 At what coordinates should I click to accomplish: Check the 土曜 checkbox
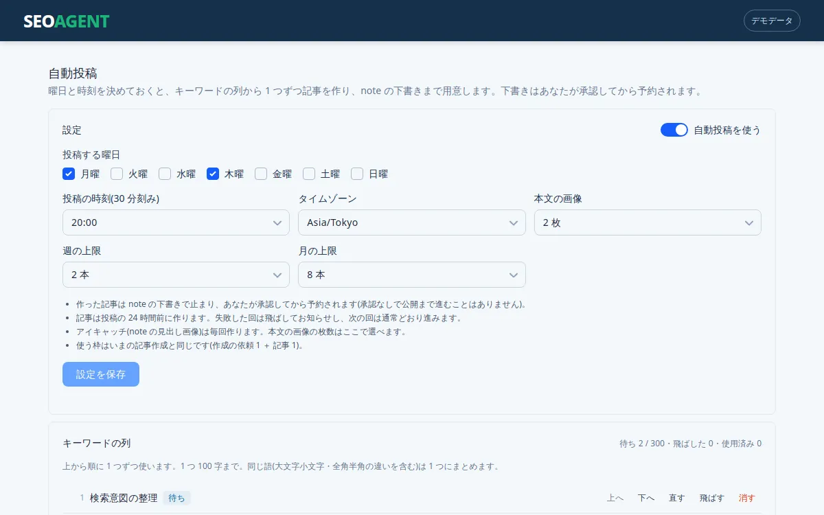[x=309, y=174]
